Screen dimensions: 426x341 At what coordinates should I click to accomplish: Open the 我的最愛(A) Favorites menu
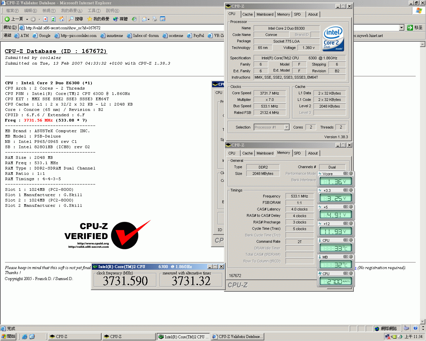pyautogui.click(x=72, y=11)
